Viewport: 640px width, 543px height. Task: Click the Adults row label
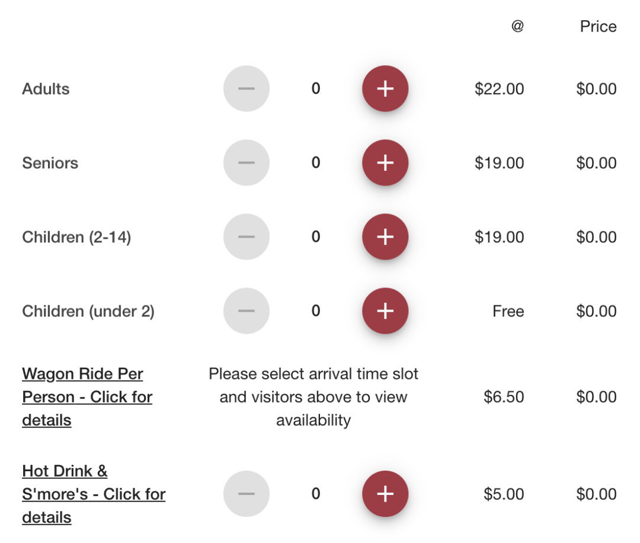coord(46,89)
